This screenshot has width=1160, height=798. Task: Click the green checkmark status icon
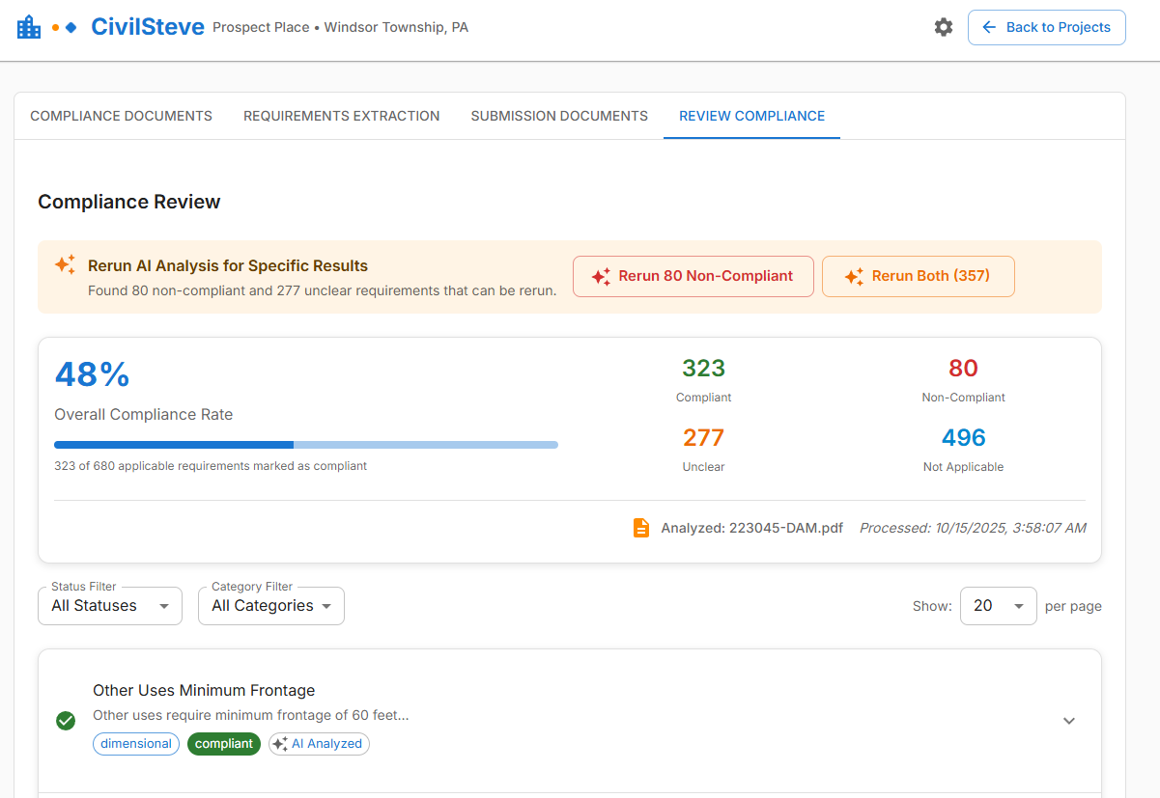(66, 721)
